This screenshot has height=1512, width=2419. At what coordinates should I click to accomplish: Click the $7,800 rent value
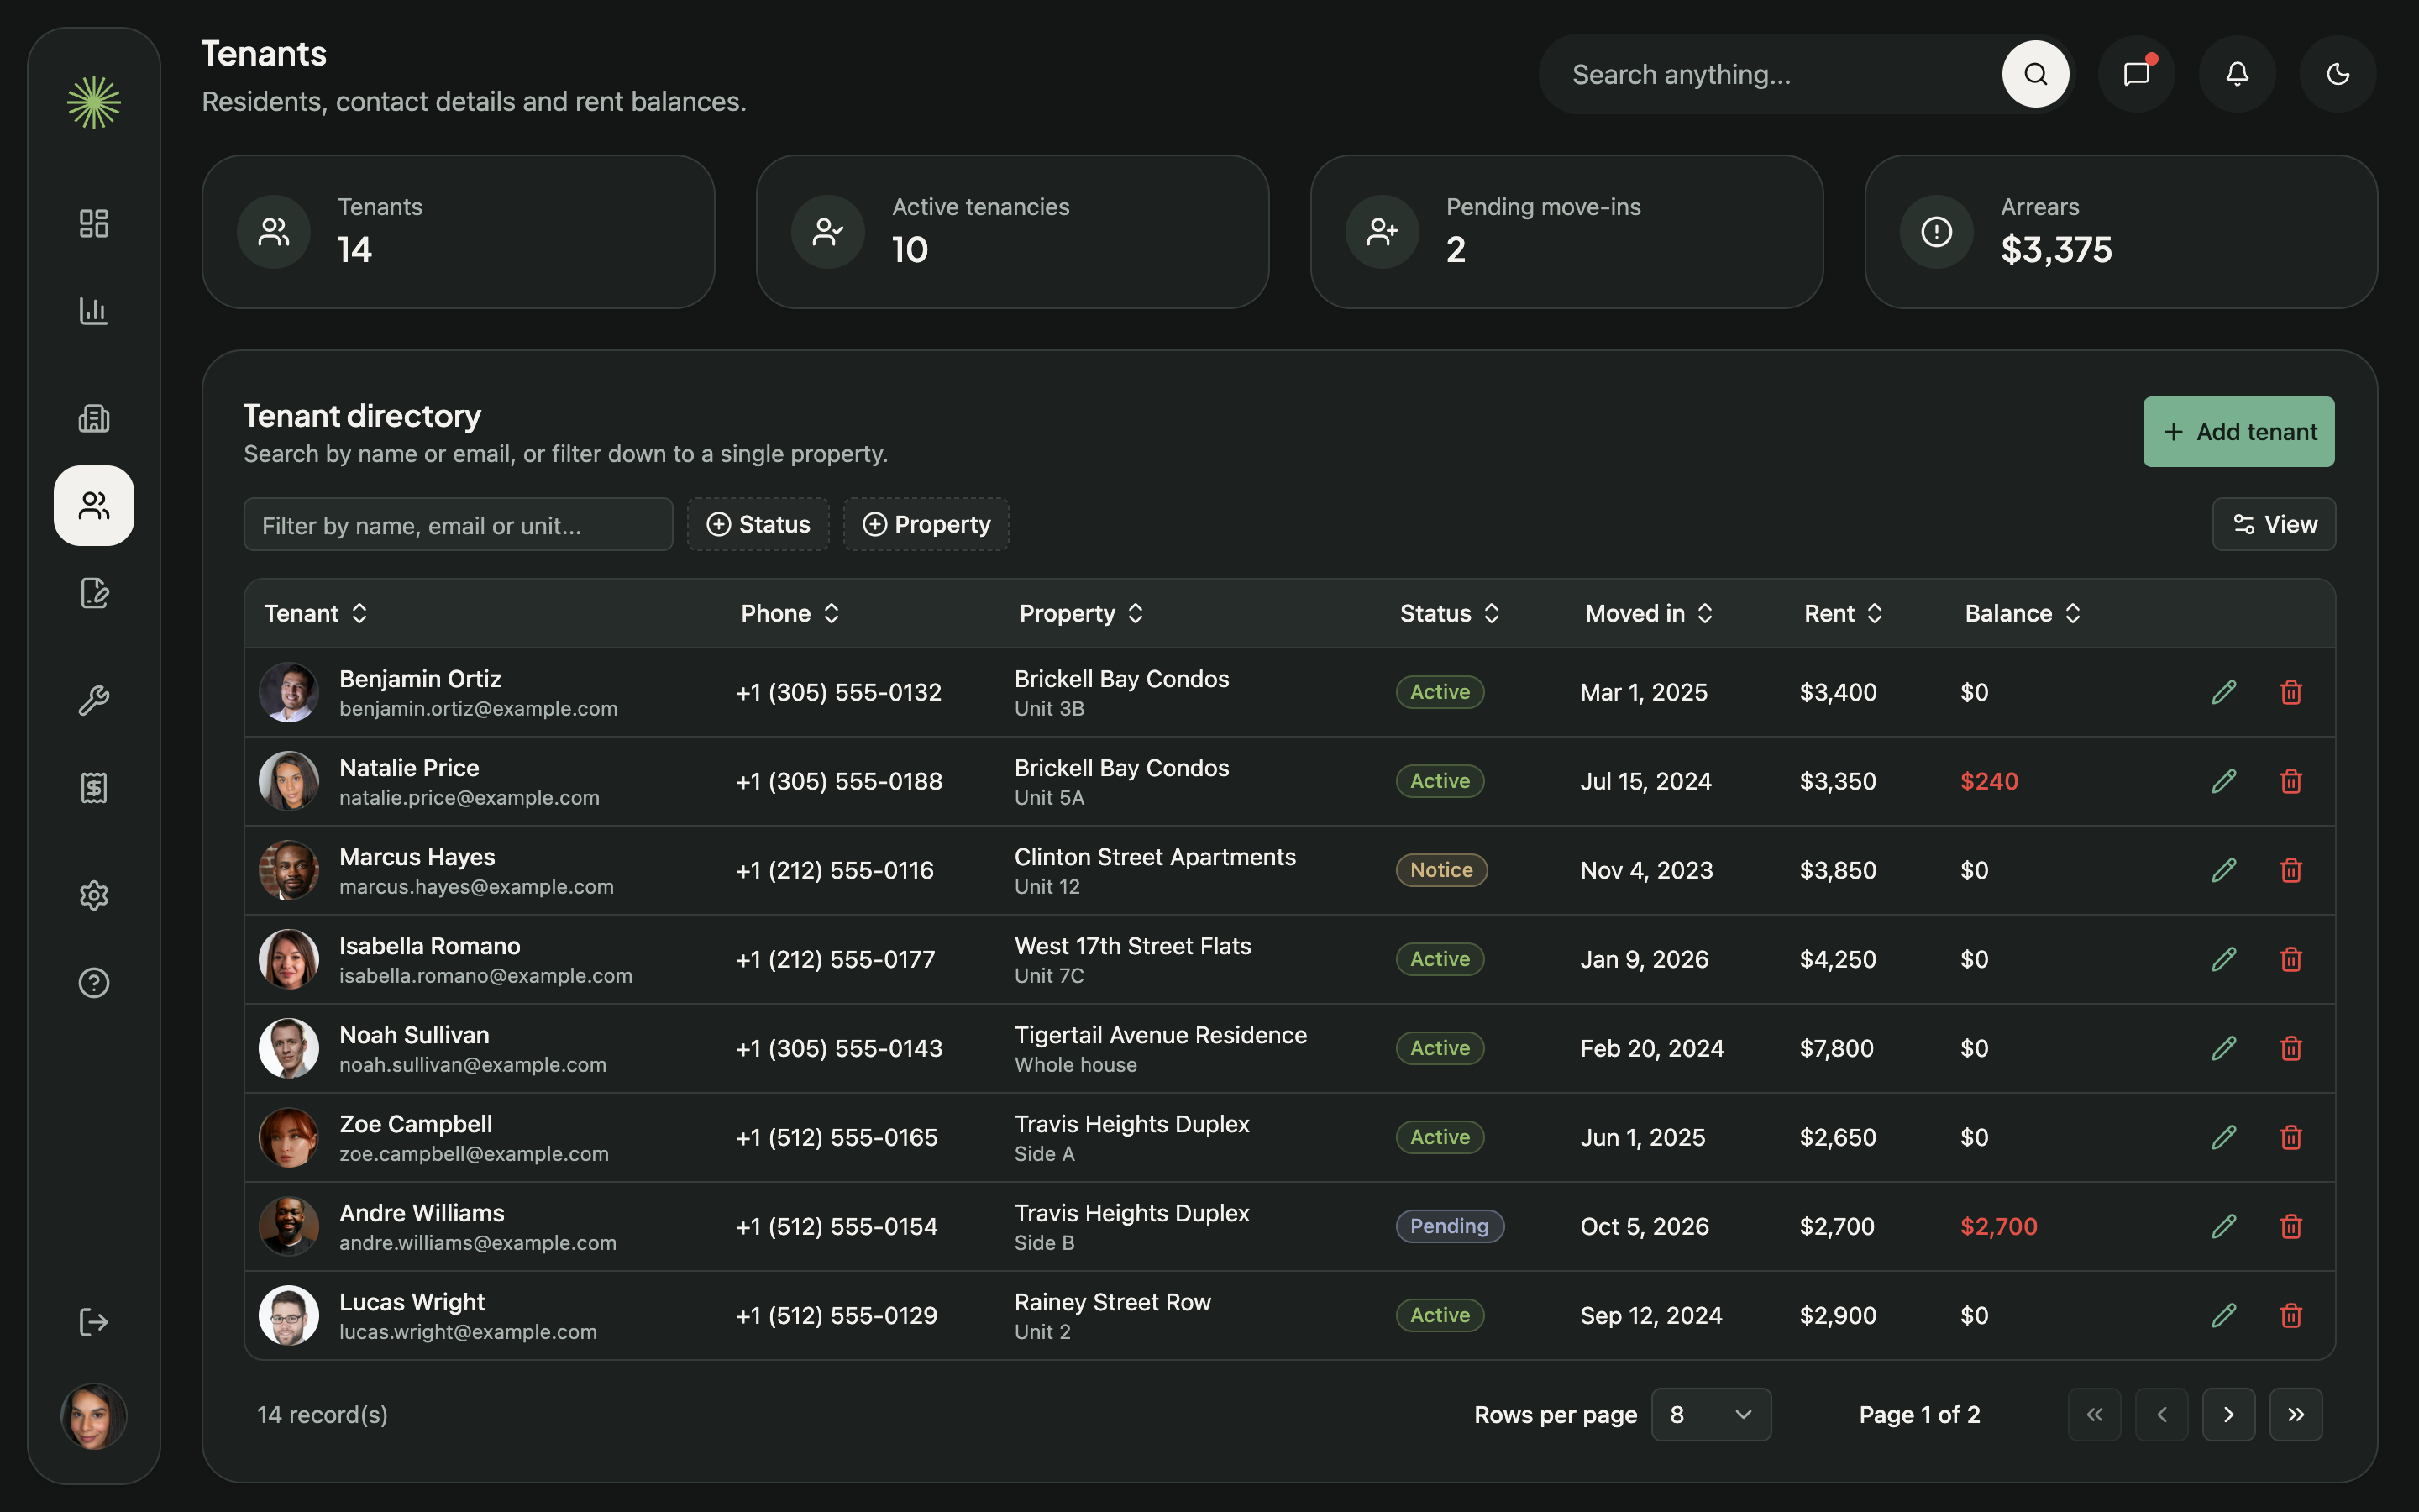click(1836, 1048)
